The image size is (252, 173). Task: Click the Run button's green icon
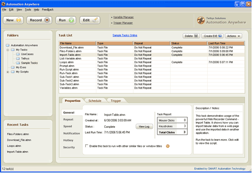click(x=71, y=20)
